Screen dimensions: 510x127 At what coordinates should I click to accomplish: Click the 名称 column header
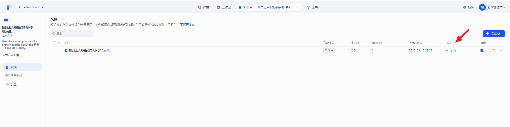pyautogui.click(x=67, y=43)
